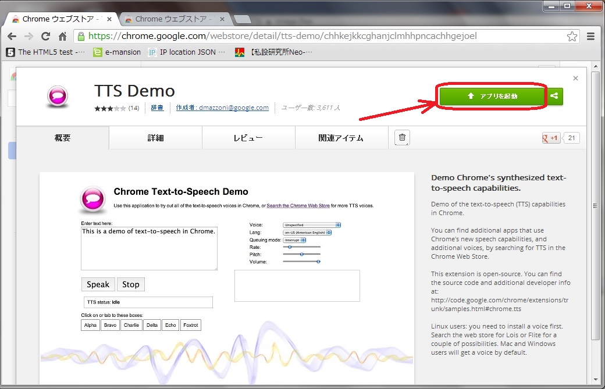Click the Enter text here text box
Viewport: 605px width, 389px height.
click(x=149, y=249)
